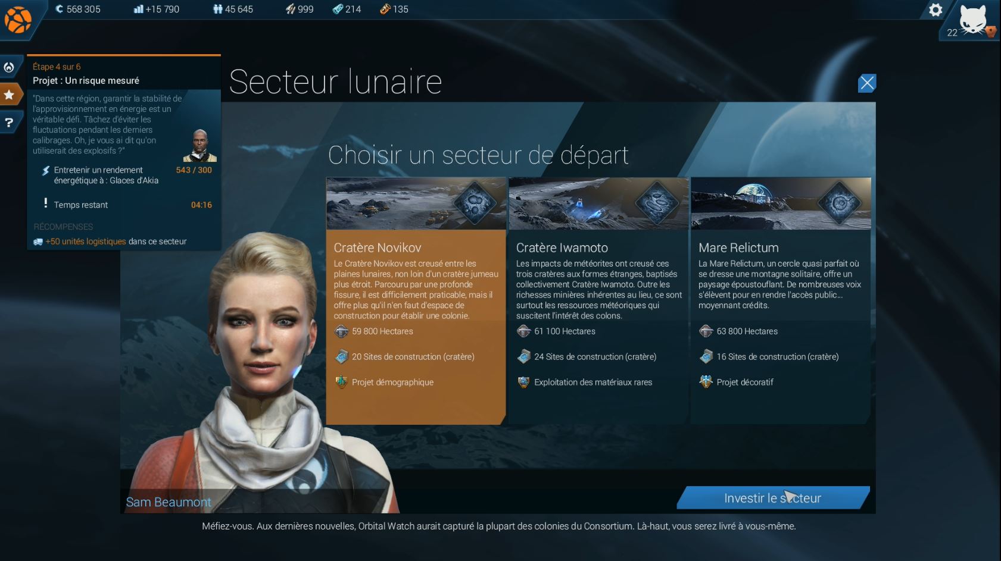Click the resource icon showing 214
The width and height of the screenshot is (1001, 561).
pyautogui.click(x=338, y=9)
